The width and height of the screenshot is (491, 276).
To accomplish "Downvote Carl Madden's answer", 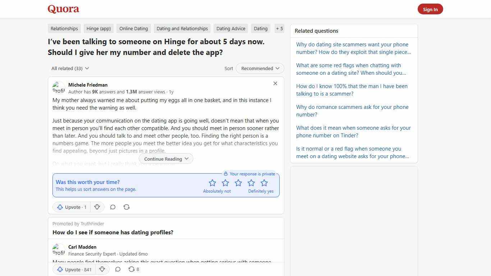I will point(102,269).
